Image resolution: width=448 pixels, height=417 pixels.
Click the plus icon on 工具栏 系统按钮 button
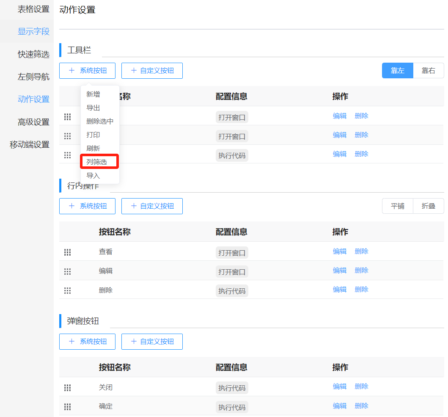pyautogui.click(x=71, y=70)
